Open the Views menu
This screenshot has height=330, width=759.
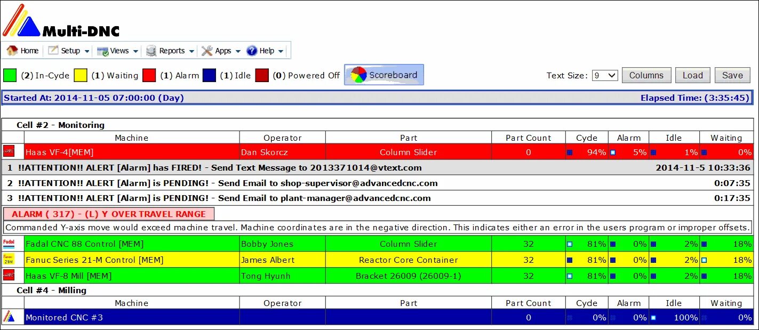(x=118, y=51)
